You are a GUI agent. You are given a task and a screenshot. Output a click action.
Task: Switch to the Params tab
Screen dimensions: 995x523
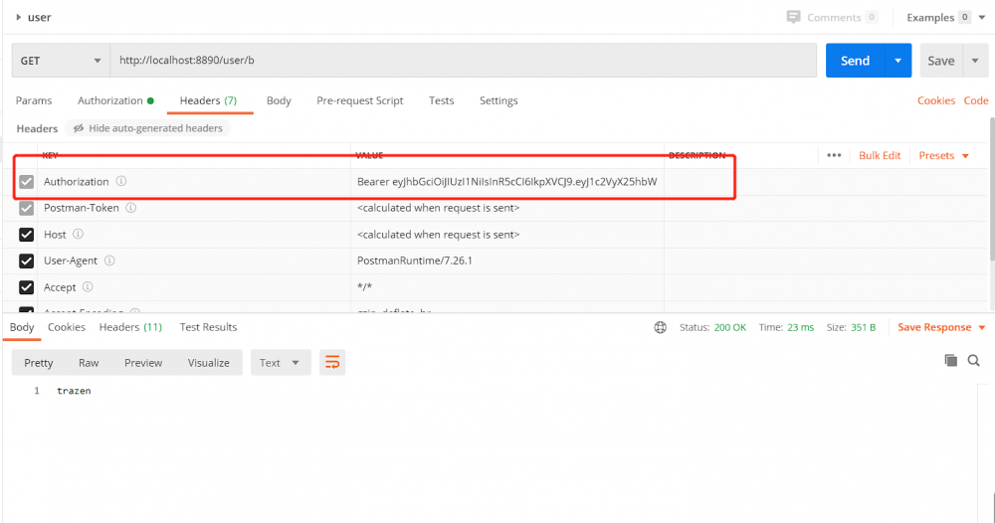[x=34, y=100]
